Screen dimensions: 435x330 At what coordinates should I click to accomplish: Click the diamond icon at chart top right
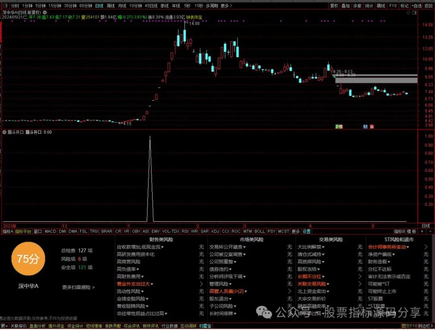(x=408, y=13)
